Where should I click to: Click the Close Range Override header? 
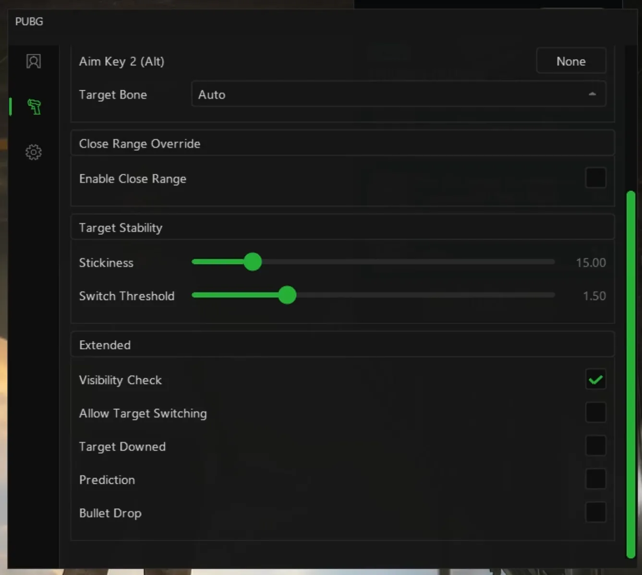tap(342, 143)
